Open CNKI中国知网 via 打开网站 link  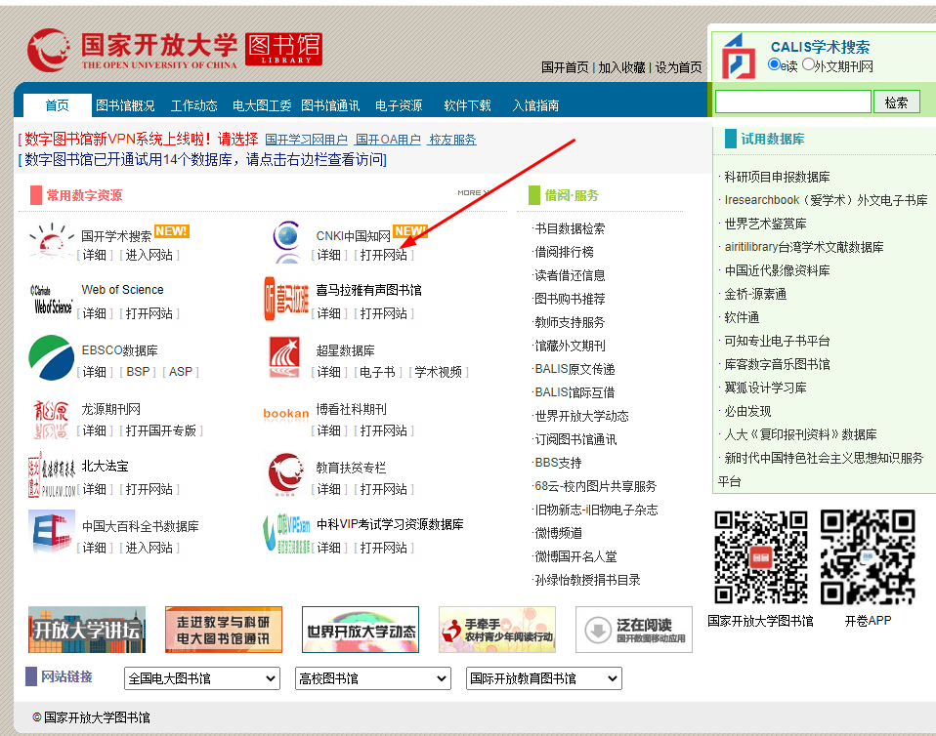[x=384, y=255]
